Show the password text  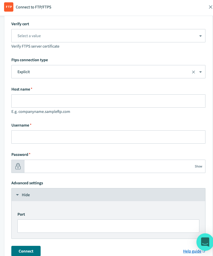pos(198,166)
